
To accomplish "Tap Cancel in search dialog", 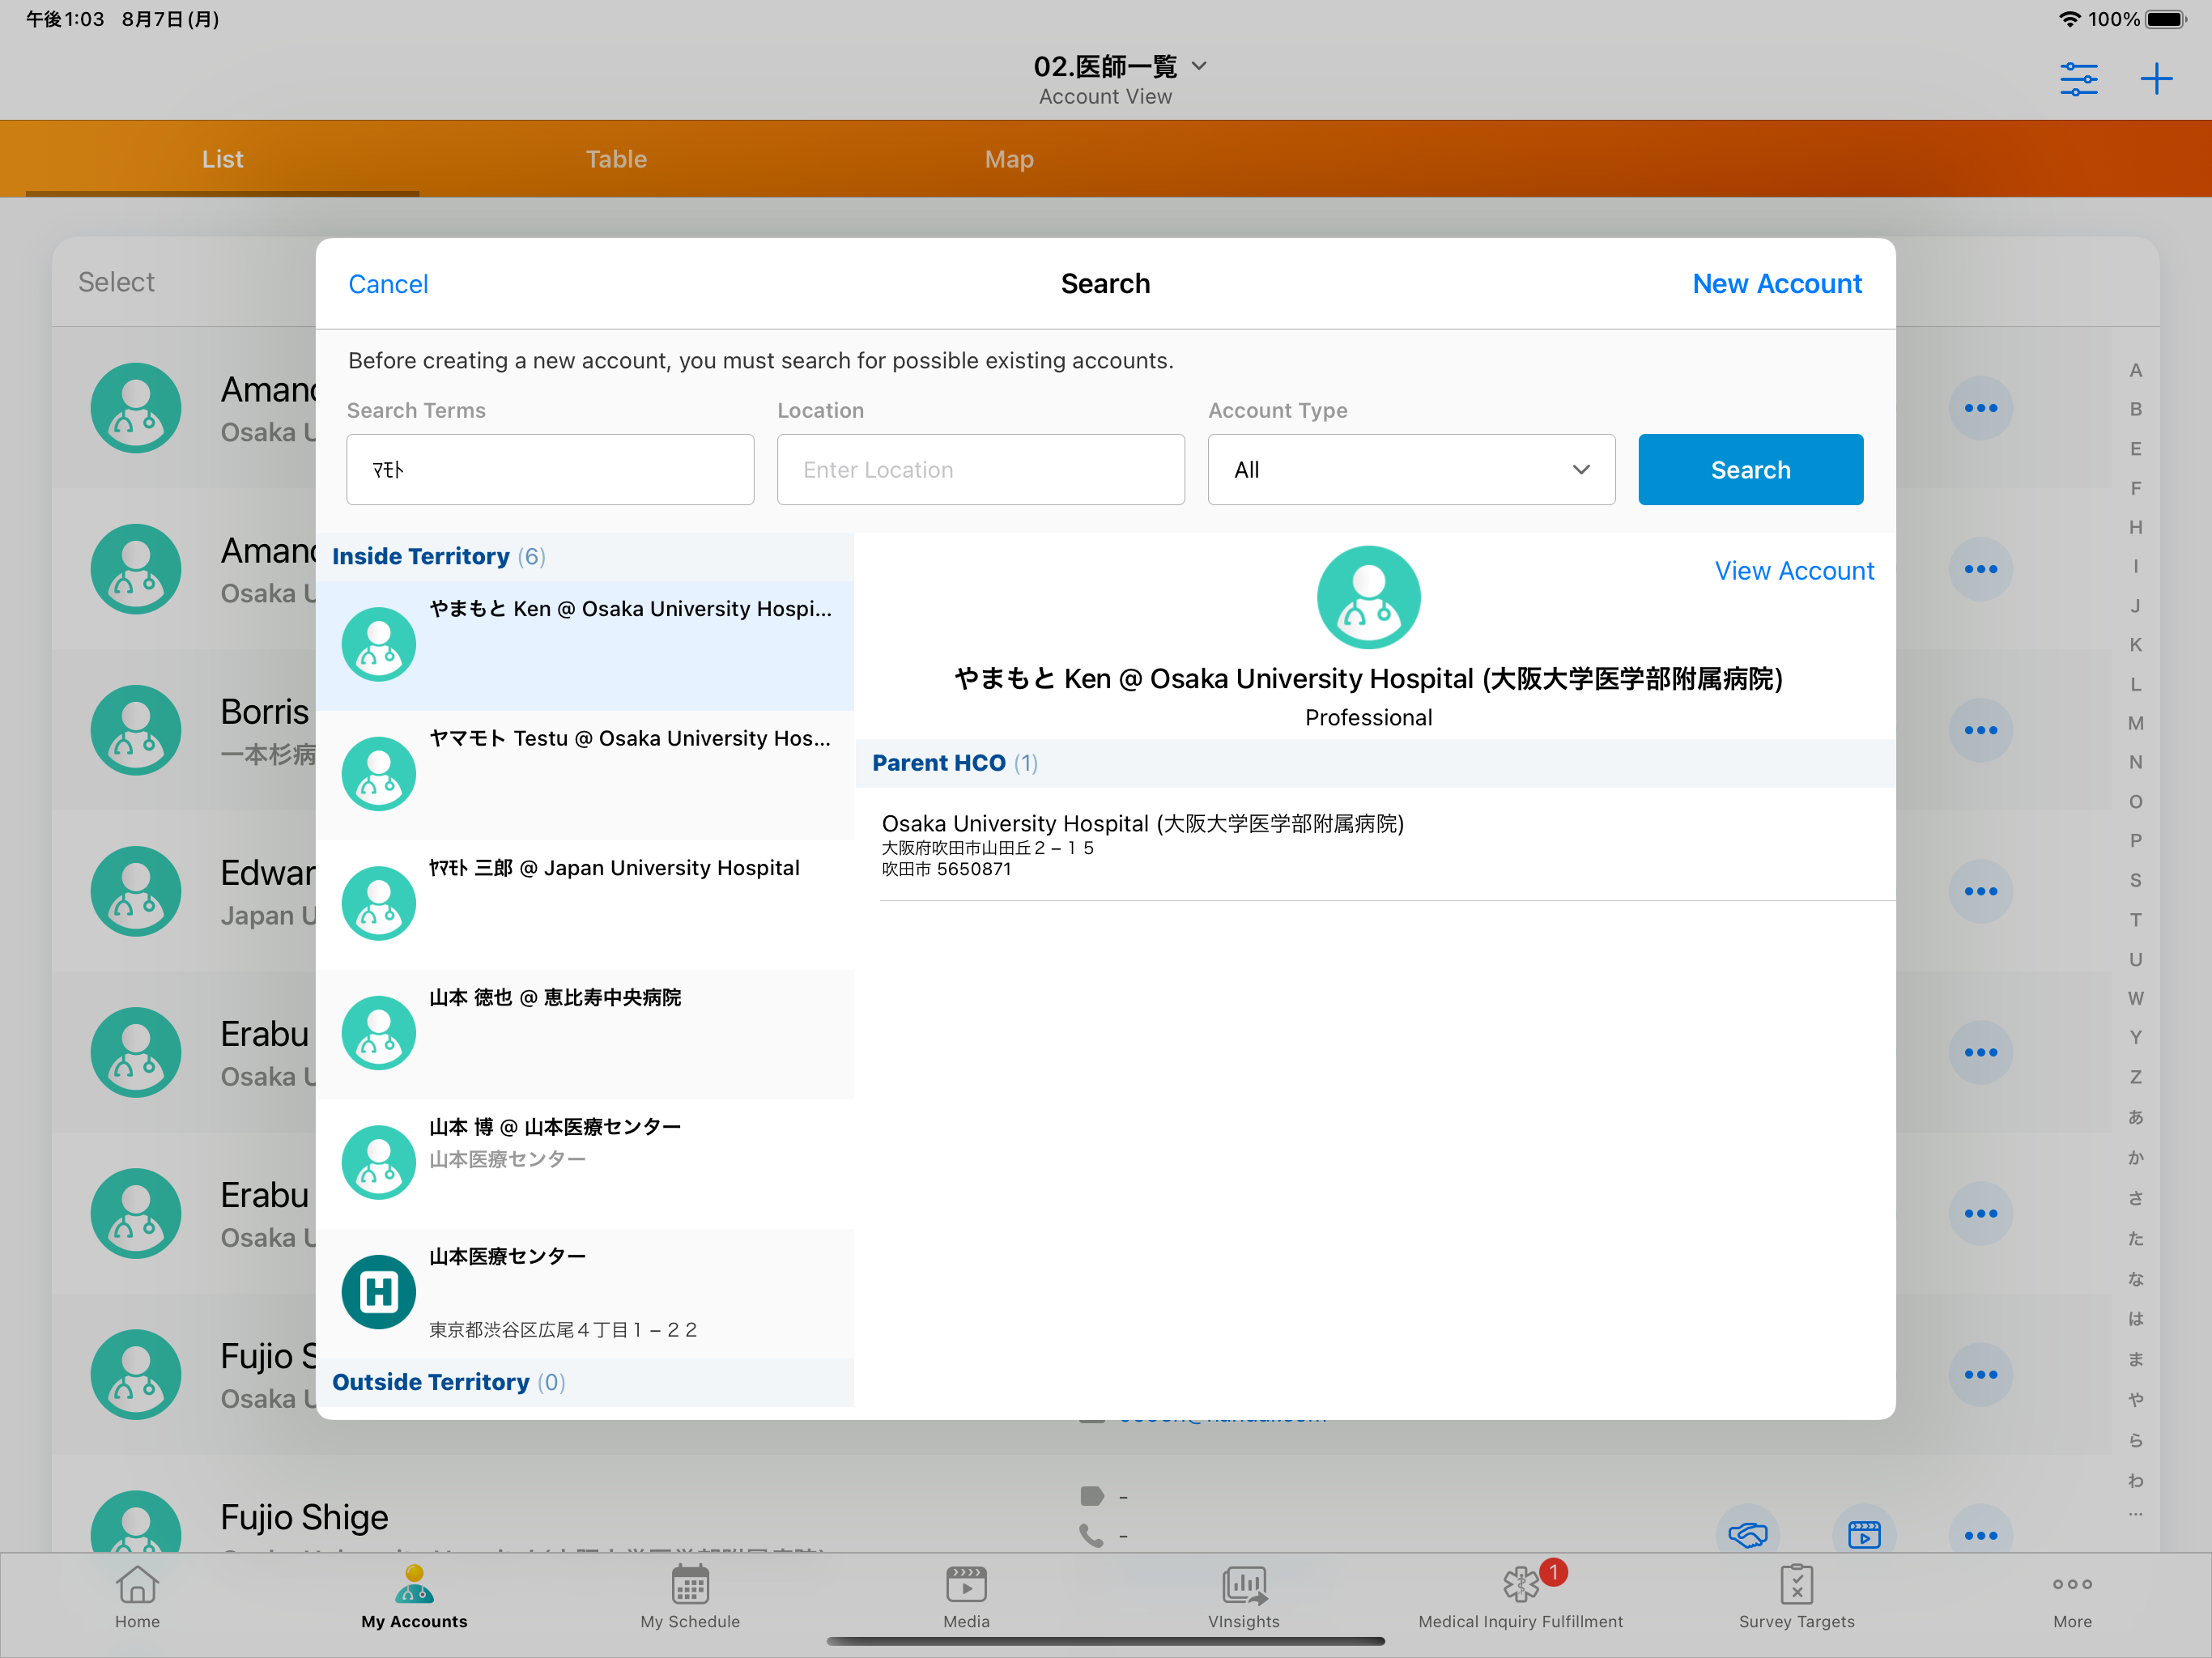I will [388, 284].
